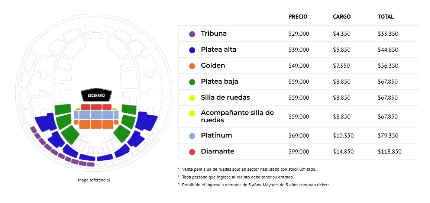
Task: Click the TOTAL column header
Action: click(x=385, y=17)
